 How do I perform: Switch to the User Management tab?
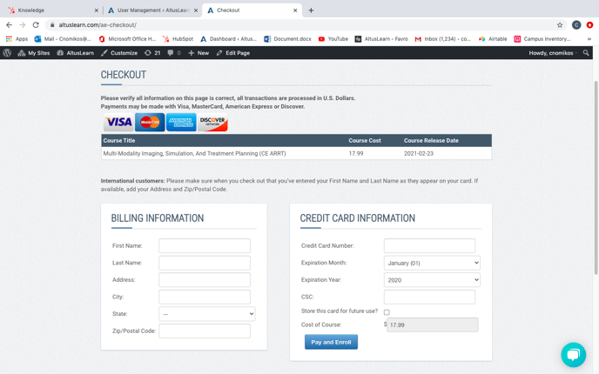[153, 10]
